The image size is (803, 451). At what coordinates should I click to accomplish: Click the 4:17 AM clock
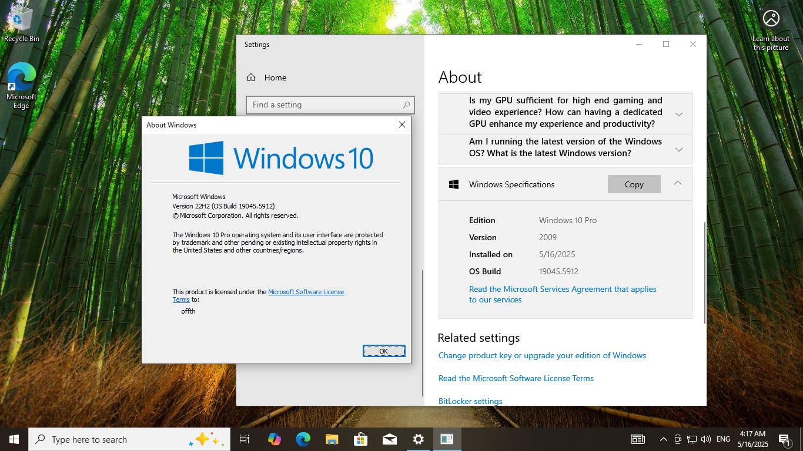pos(752,434)
